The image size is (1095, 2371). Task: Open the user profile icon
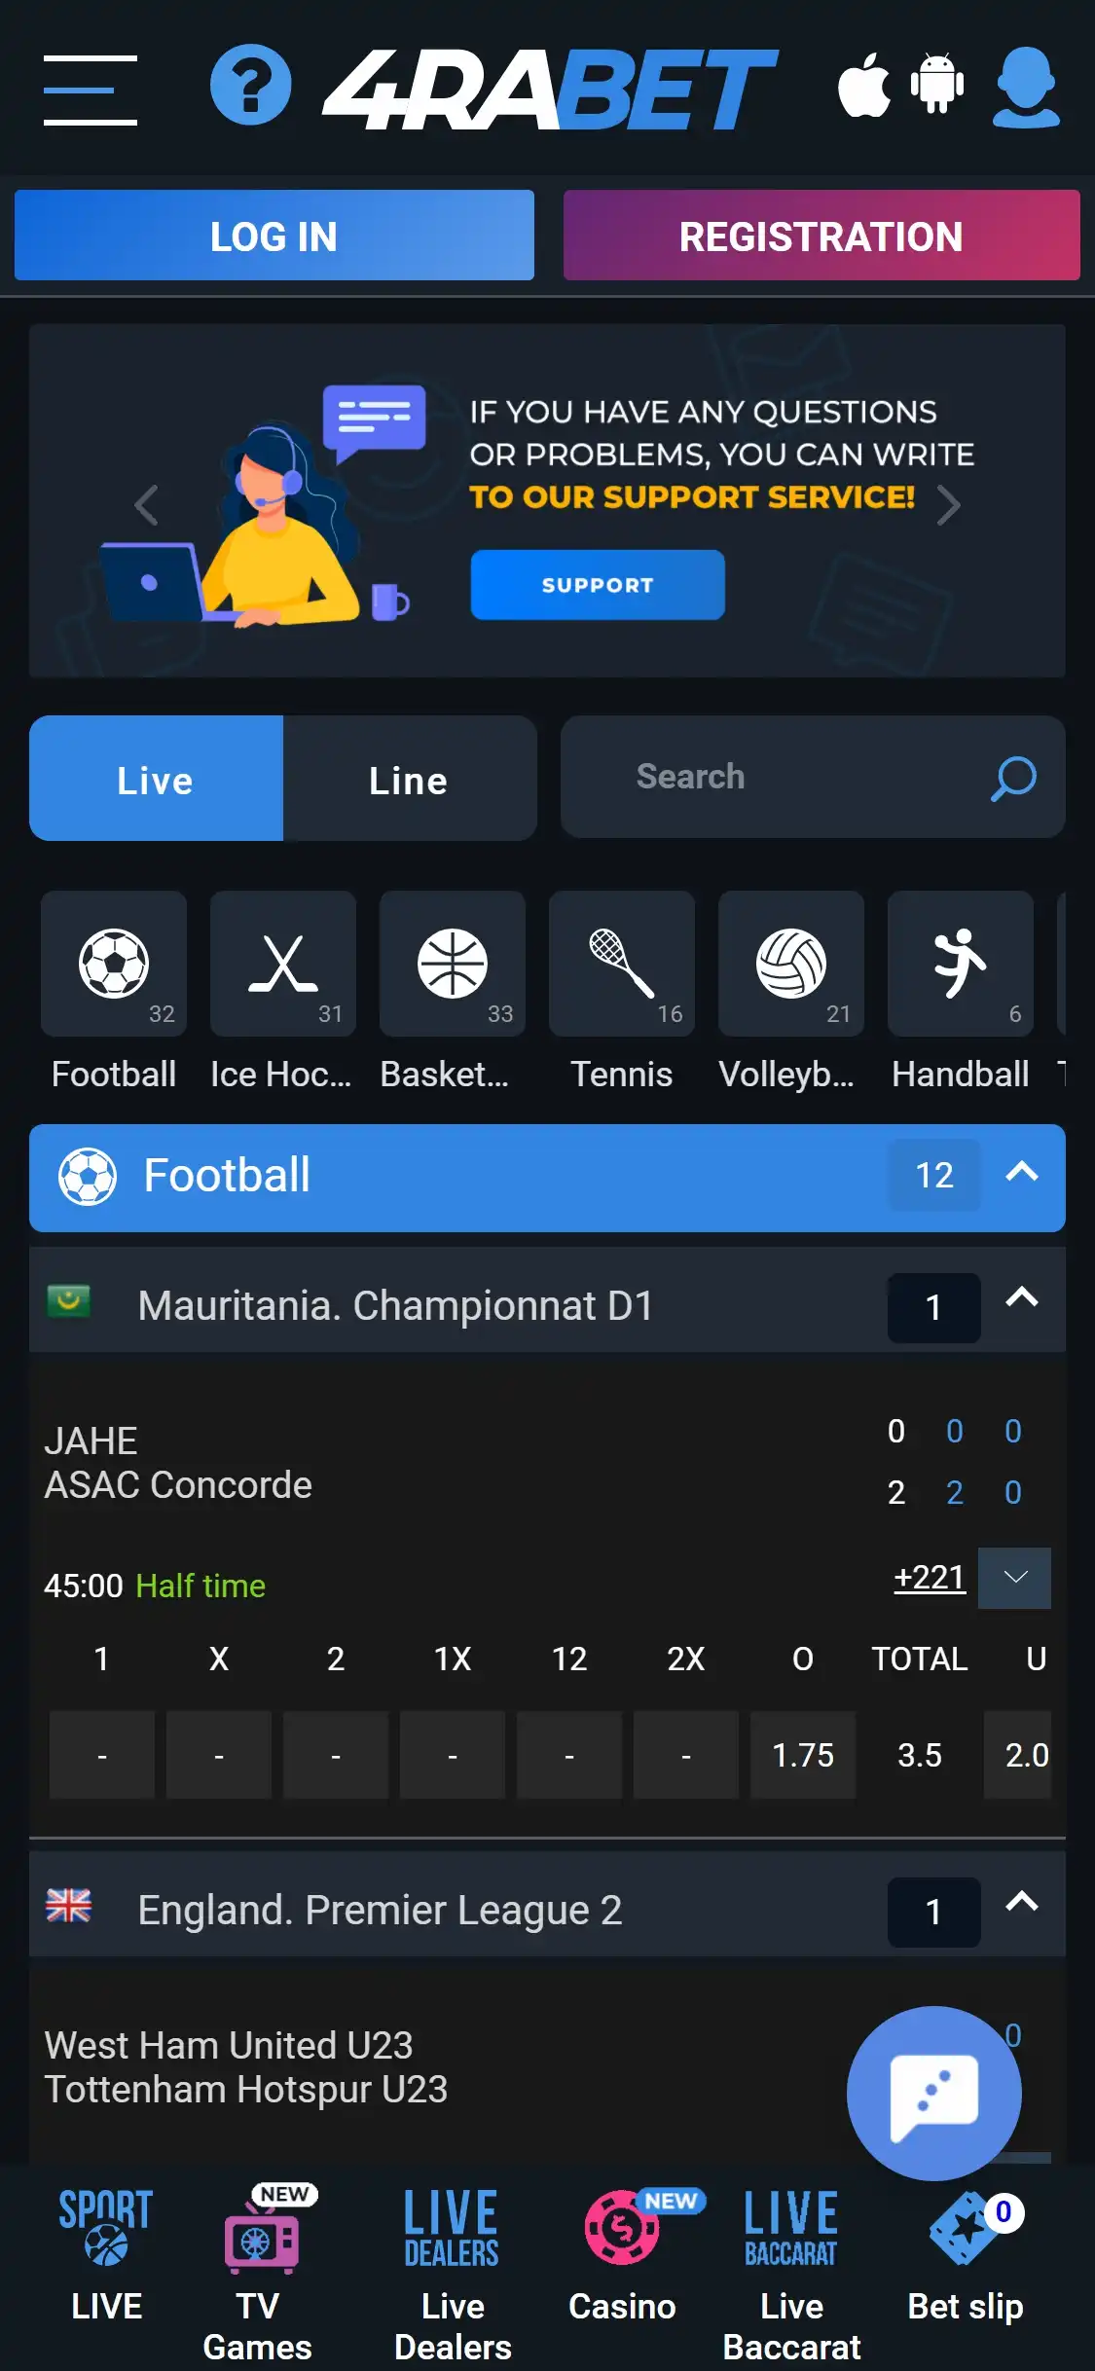click(1026, 88)
